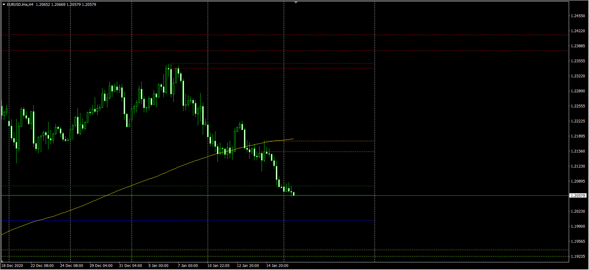This screenshot has height=270, width=589.
Task: Click the 1.22555 price scale label
Action: 578,106
